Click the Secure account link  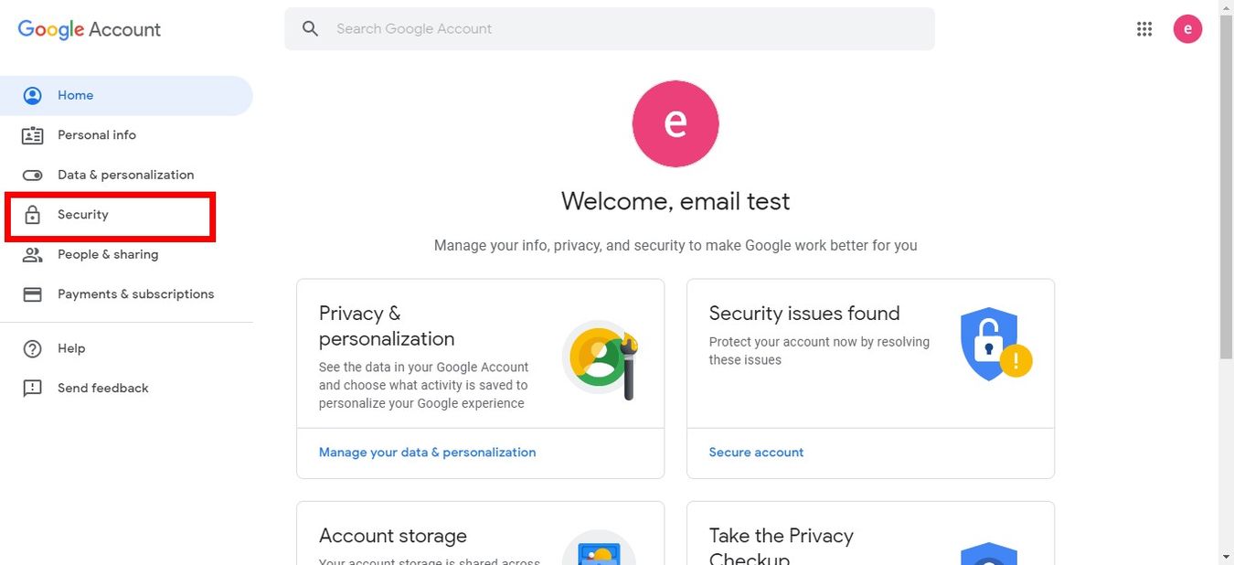click(756, 453)
